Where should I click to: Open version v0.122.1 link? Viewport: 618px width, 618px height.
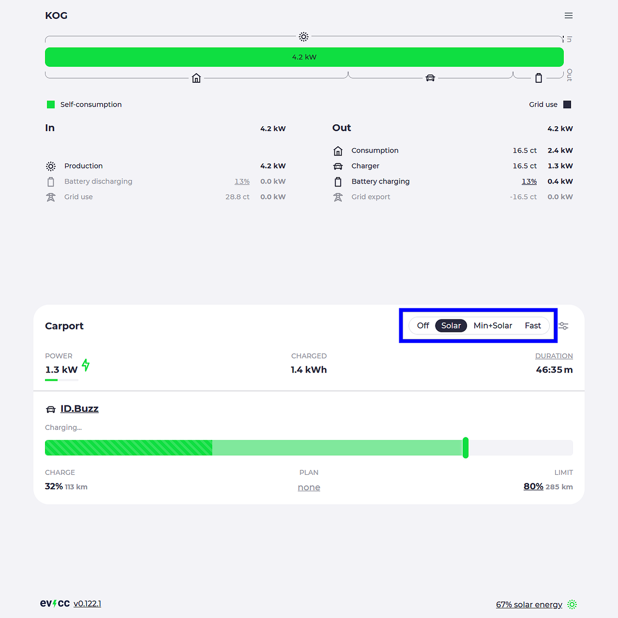[x=87, y=603]
